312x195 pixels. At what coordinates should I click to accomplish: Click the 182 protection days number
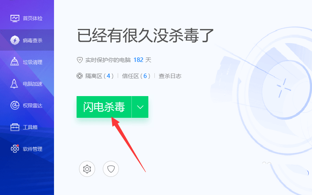pyautogui.click(x=138, y=60)
